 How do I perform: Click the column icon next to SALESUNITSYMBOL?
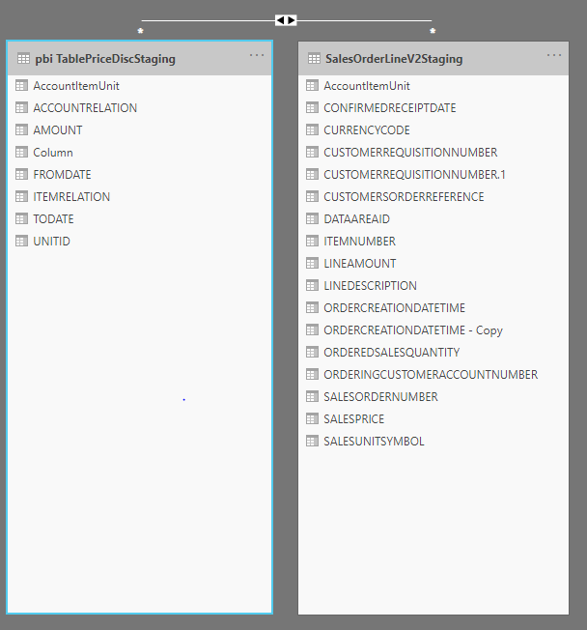click(x=313, y=441)
